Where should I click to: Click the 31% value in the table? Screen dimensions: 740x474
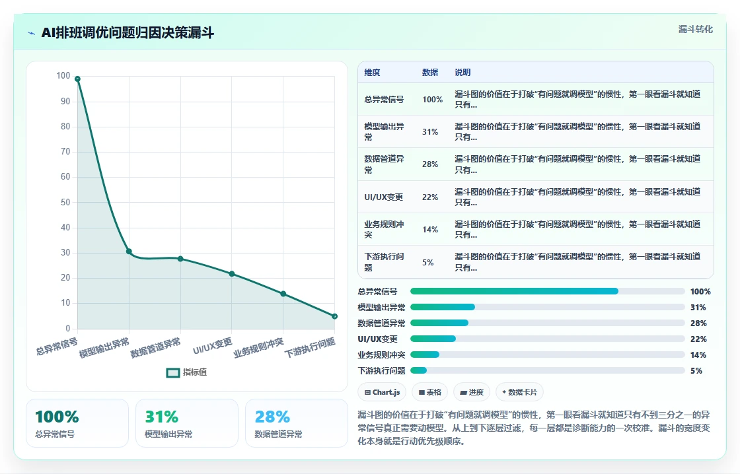pos(430,131)
